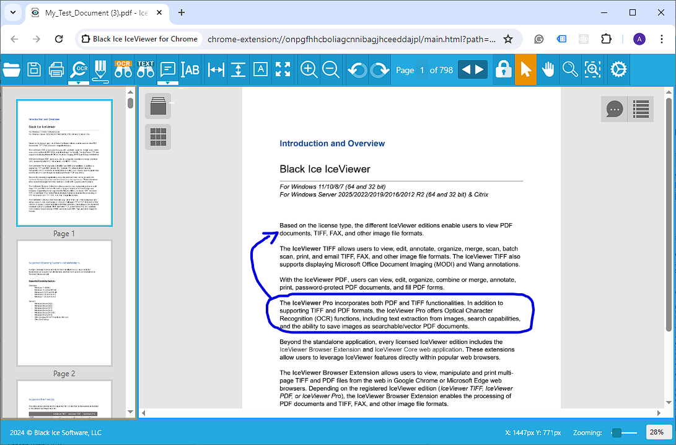Click the Grammarly-style G extension icon
The width and height of the screenshot is (676, 445).
[x=539, y=39]
